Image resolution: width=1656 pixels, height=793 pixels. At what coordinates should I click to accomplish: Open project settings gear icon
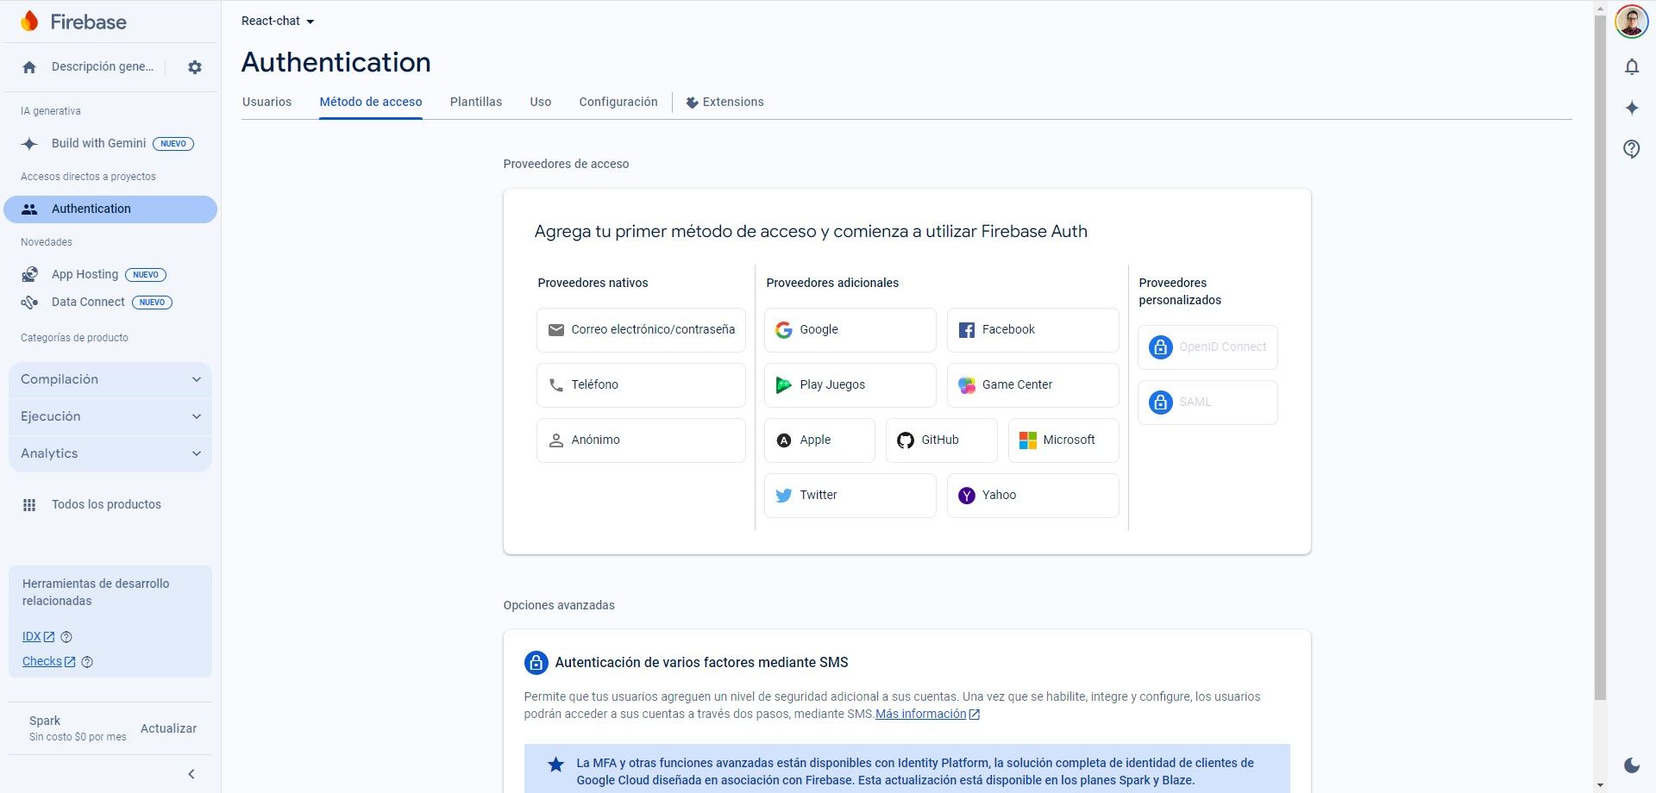click(x=195, y=67)
